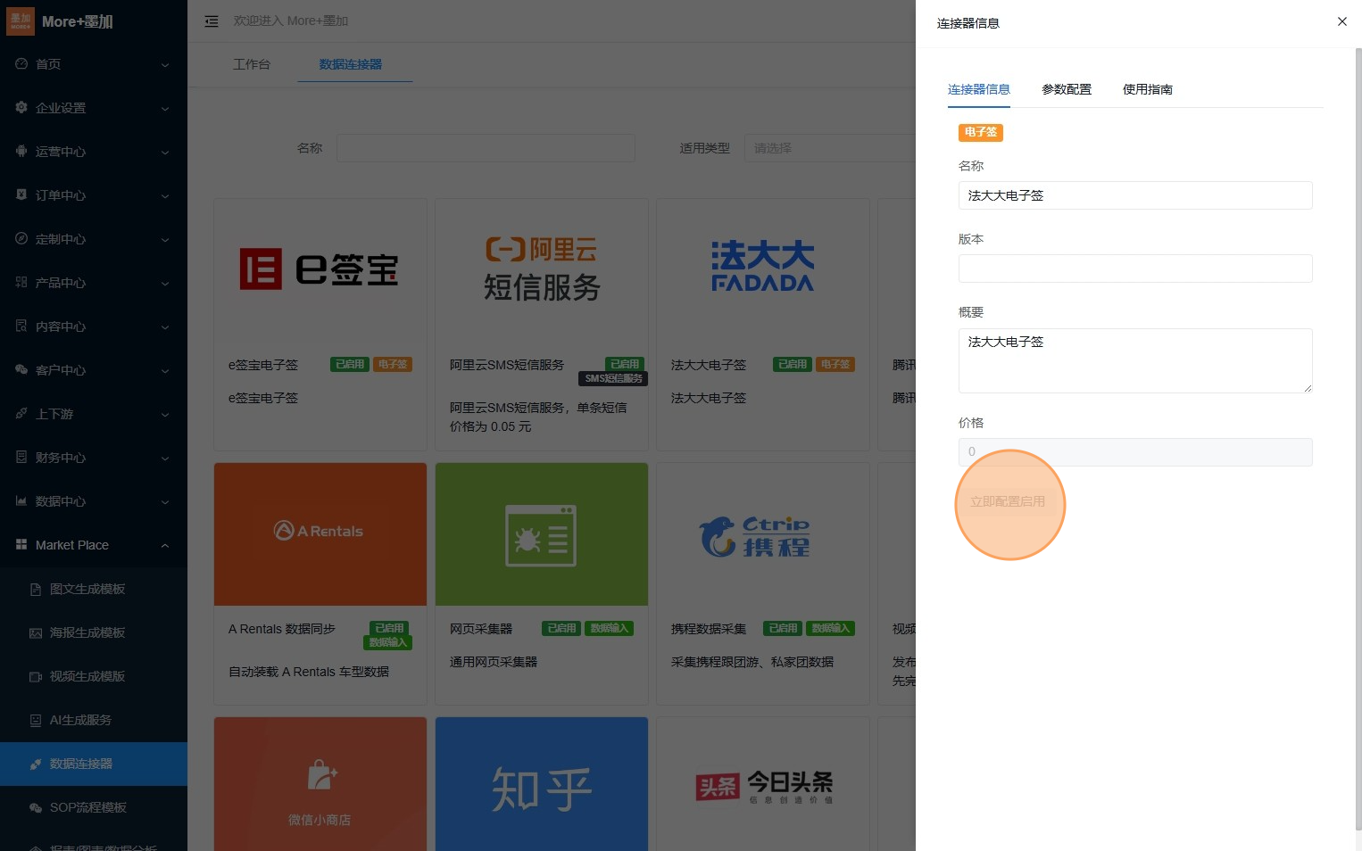Screen dimensions: 1362x851
Task: Switch to the 参数配置 tab
Action: click(x=1067, y=89)
